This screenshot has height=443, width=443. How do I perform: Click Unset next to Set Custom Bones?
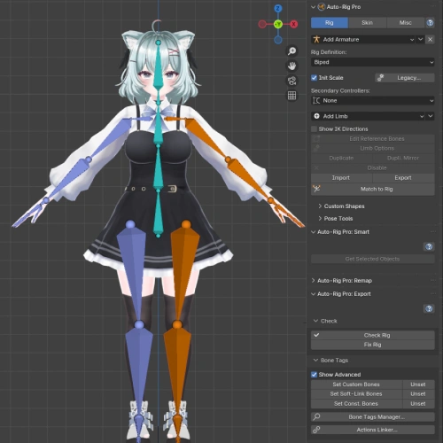(418, 385)
